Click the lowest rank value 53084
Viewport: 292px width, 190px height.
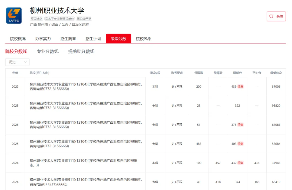(x=276, y=144)
